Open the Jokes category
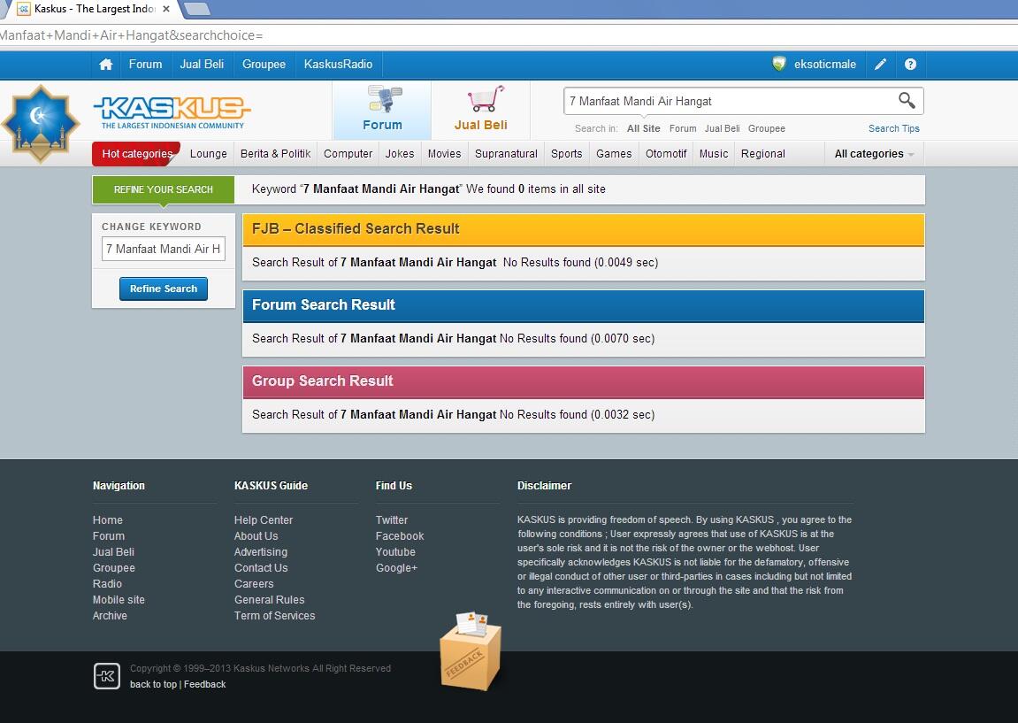The width and height of the screenshot is (1018, 723). click(399, 154)
